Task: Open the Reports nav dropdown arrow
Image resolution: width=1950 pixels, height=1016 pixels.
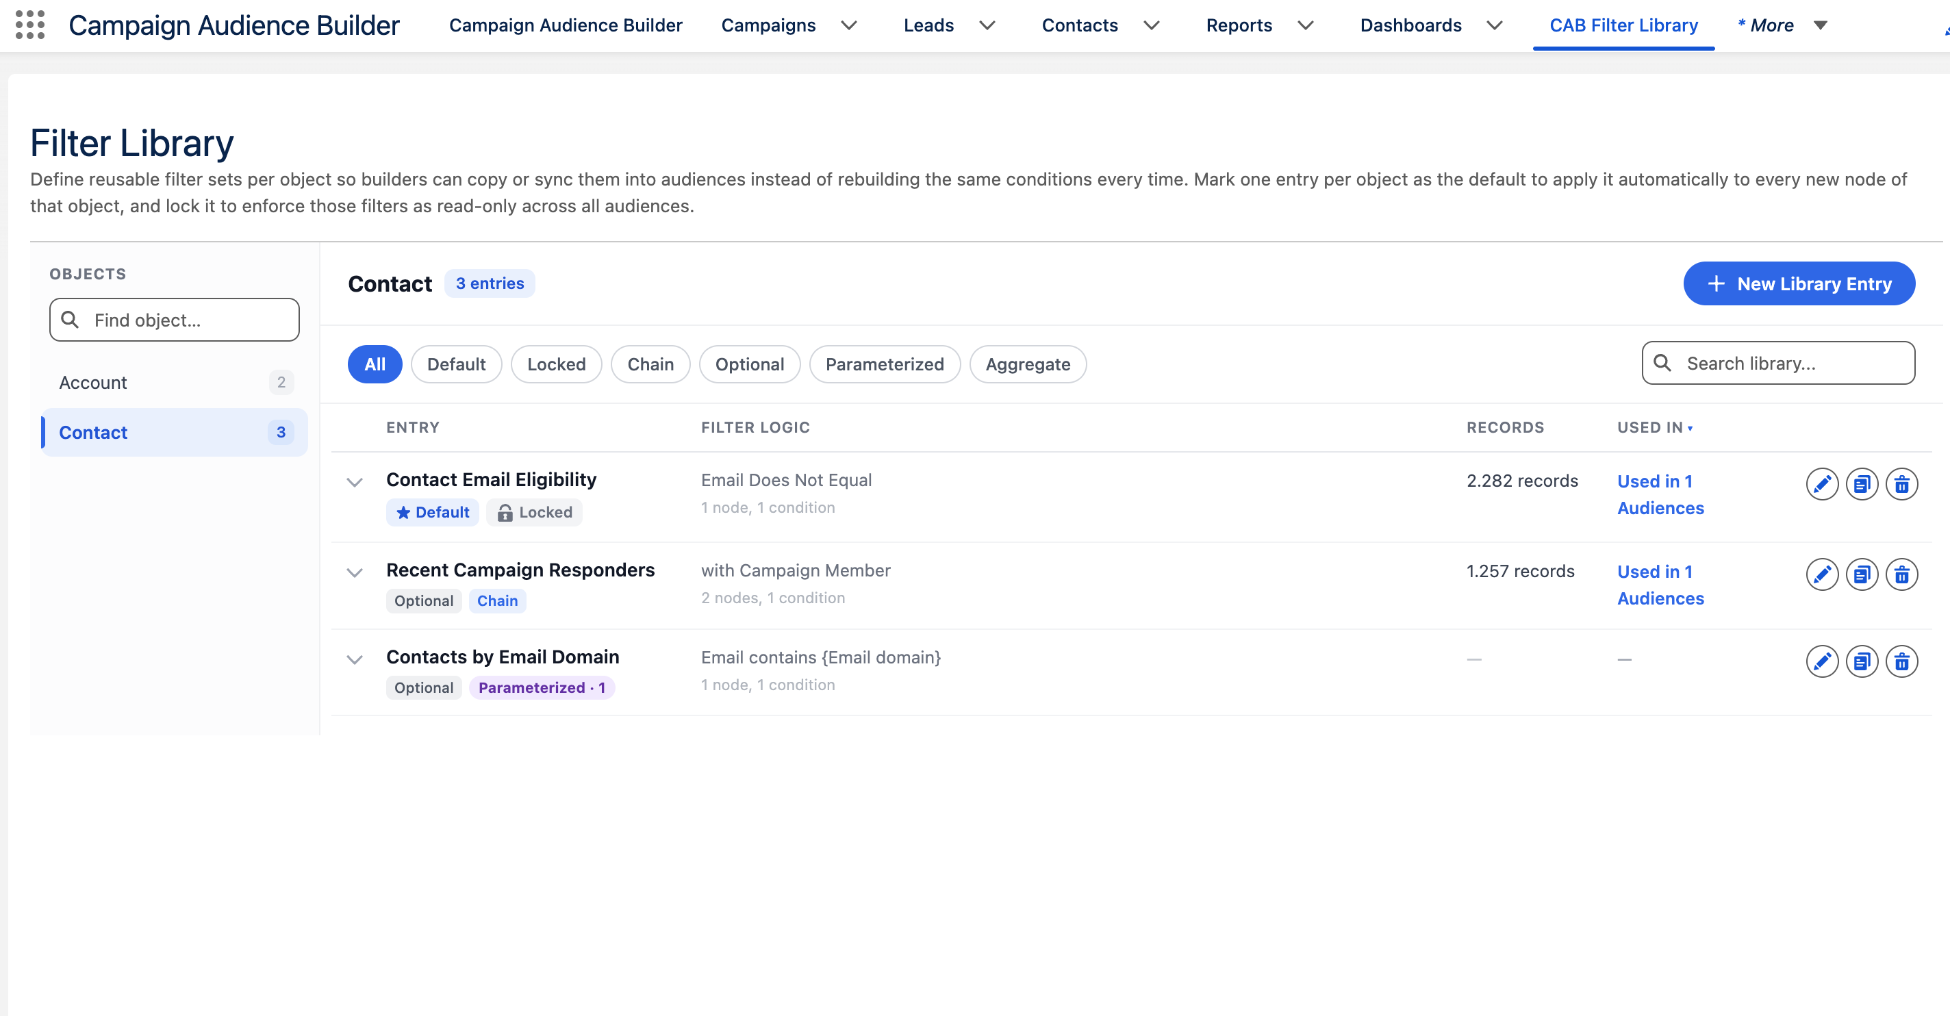Action: tap(1305, 25)
